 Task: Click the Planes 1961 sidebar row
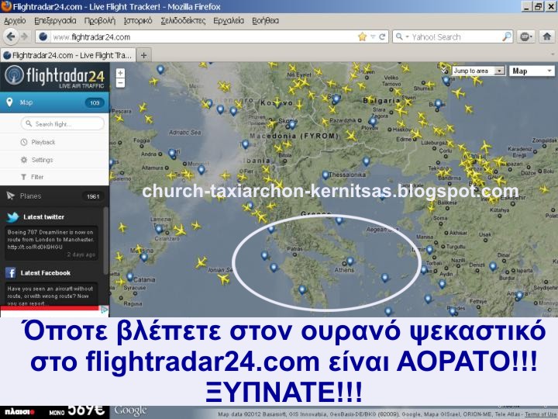(x=54, y=196)
